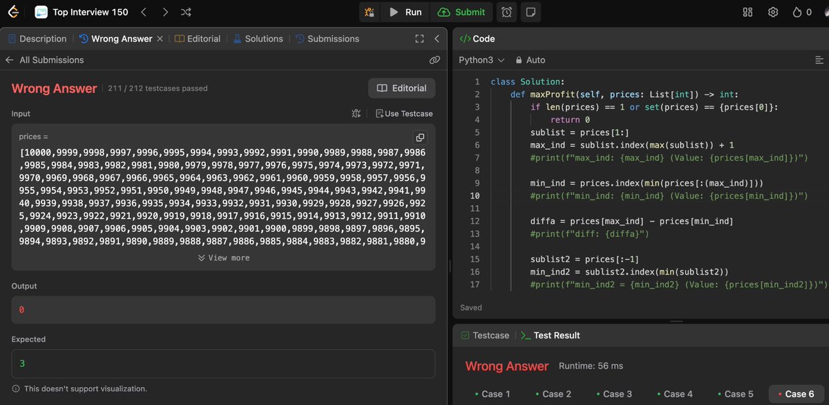Screen dimensions: 829x405
Task: Expand input with View more
Action: click(223, 258)
